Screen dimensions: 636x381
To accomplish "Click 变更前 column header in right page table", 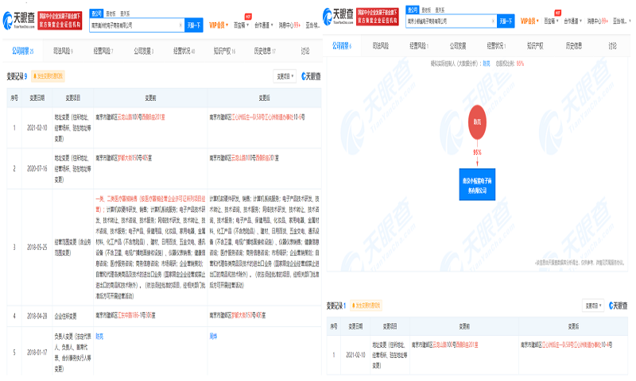I will click(464, 326).
